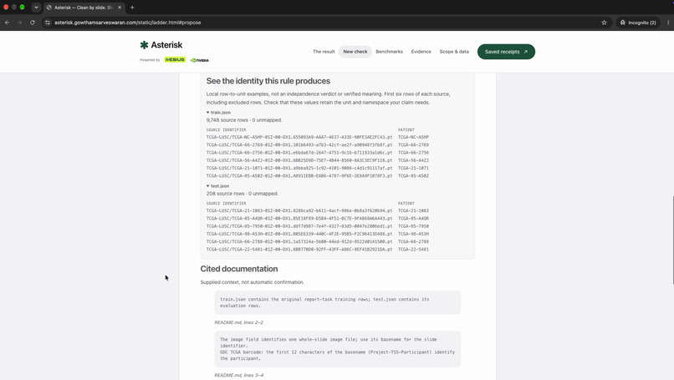674x380 pixels.
Task: Click source identifier row for TCGA-21-1083
Action: pyautogui.click(x=299, y=210)
